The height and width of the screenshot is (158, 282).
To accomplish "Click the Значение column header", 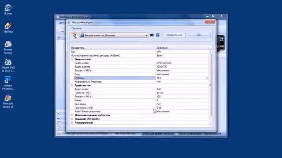I will pos(184,48).
